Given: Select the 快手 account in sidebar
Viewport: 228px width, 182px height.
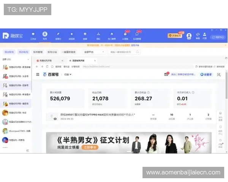Looking at the screenshot, I should 16,113.
